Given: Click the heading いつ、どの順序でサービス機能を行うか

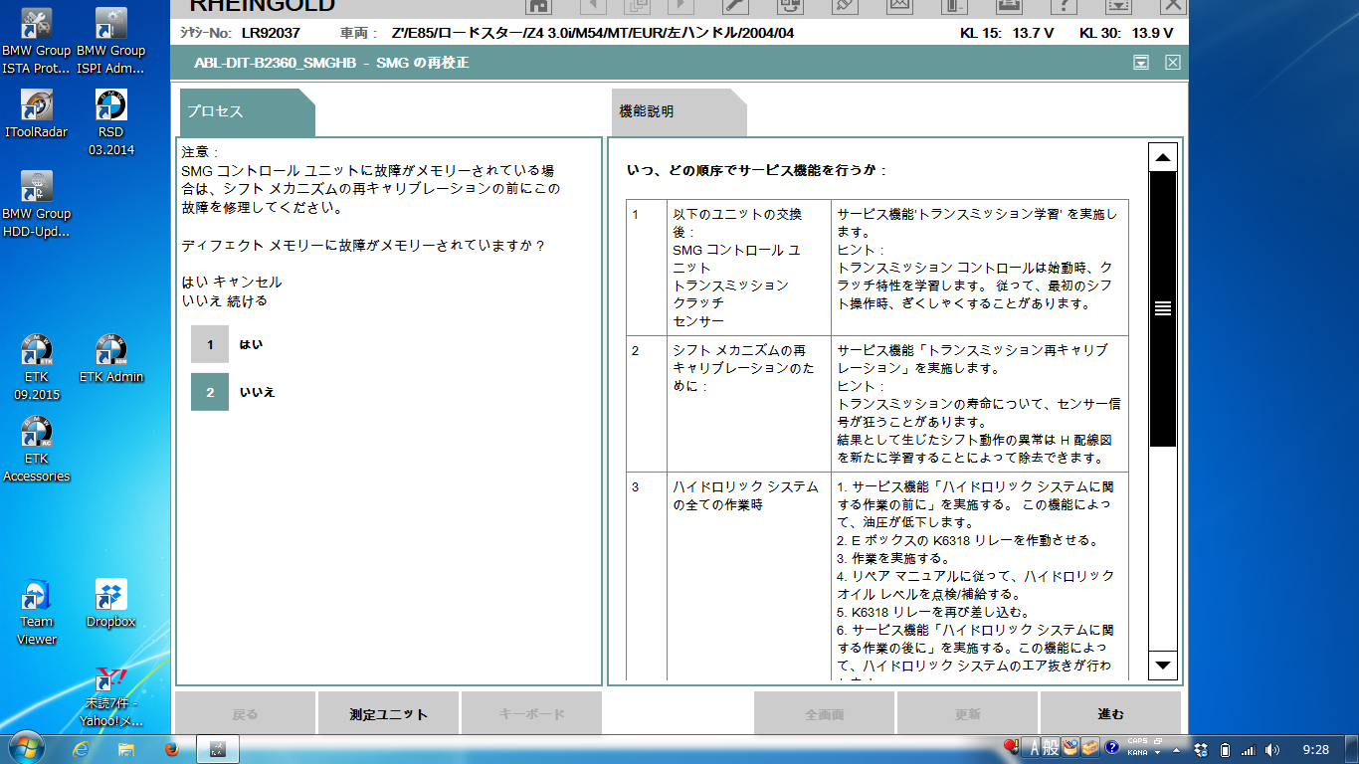Looking at the screenshot, I should [x=757, y=170].
